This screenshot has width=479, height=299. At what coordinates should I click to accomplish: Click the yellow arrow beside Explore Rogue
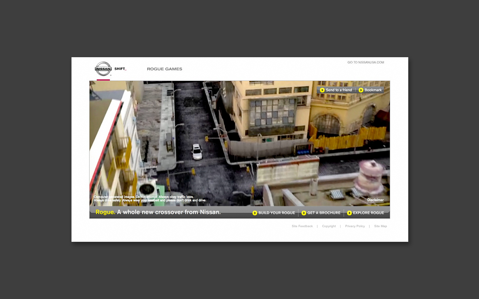[x=350, y=213]
